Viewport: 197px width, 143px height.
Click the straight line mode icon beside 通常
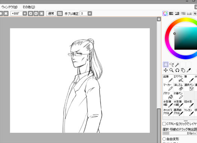pos(60,13)
